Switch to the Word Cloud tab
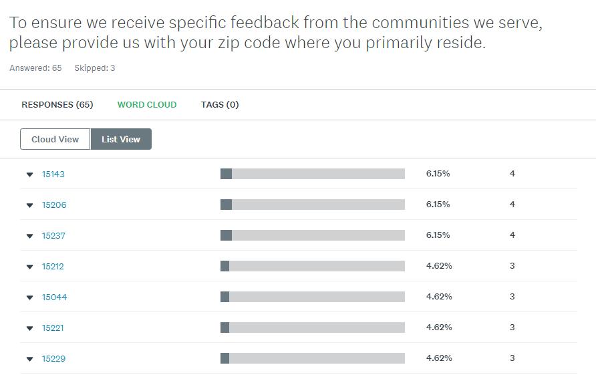596x379 pixels. [147, 104]
